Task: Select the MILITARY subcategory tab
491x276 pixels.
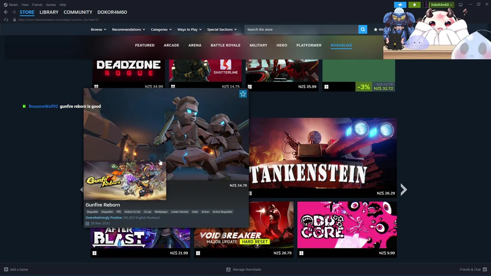Action: 259,45
